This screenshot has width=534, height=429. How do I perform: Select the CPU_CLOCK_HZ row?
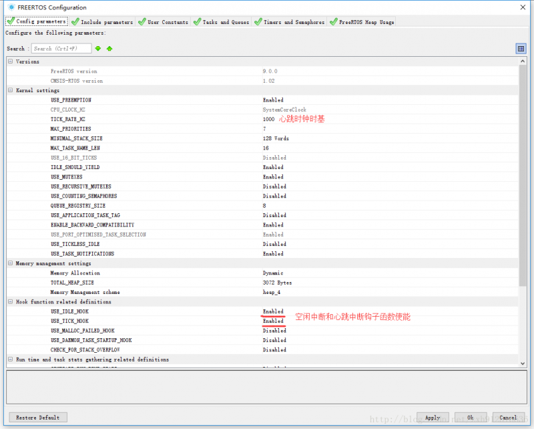point(262,110)
